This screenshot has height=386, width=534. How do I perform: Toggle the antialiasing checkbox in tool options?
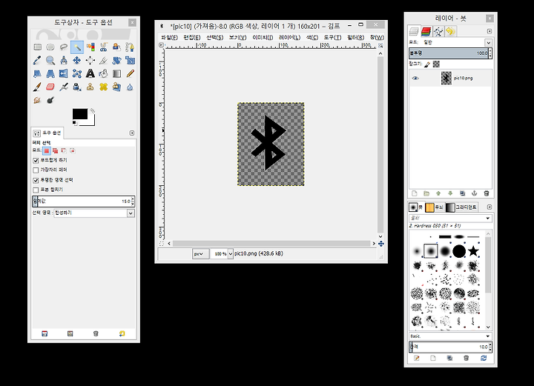(36, 160)
